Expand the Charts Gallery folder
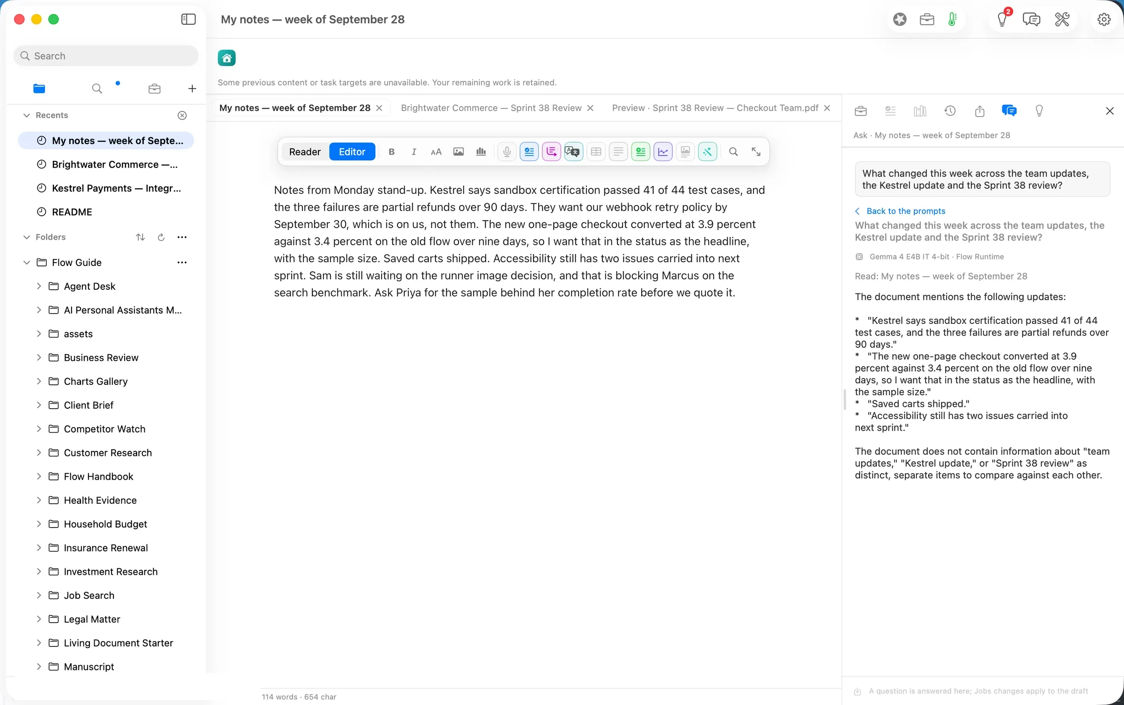 coord(39,381)
